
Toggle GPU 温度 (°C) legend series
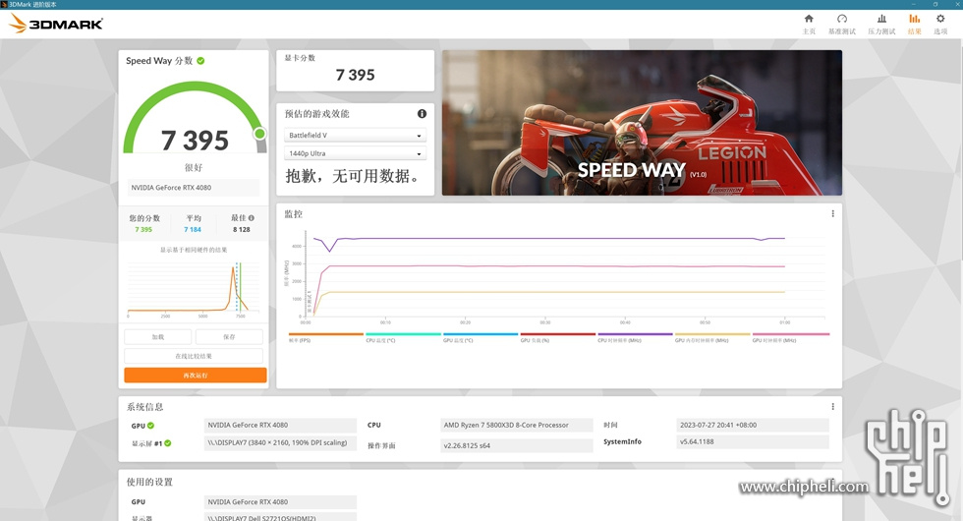pyautogui.click(x=481, y=337)
